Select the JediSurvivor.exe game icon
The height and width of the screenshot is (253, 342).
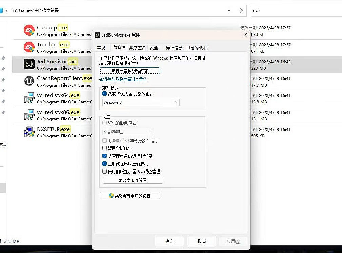(29, 64)
